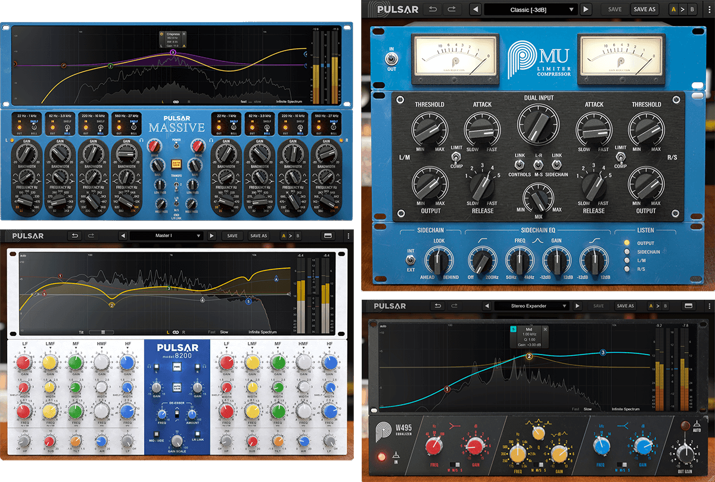The image size is (715, 482).
Task: Select band node 3 in W495 graph
Action: point(602,353)
